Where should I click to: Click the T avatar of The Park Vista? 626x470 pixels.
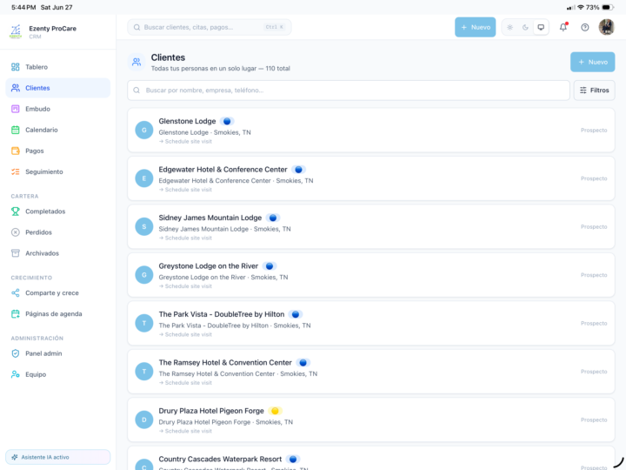point(144,323)
